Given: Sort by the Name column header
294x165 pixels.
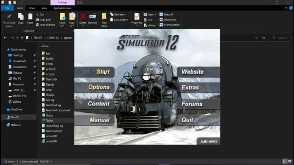Looking at the screenshot, I should (x=45, y=46).
